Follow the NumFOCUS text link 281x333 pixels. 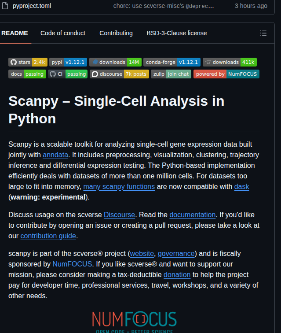click(x=72, y=264)
